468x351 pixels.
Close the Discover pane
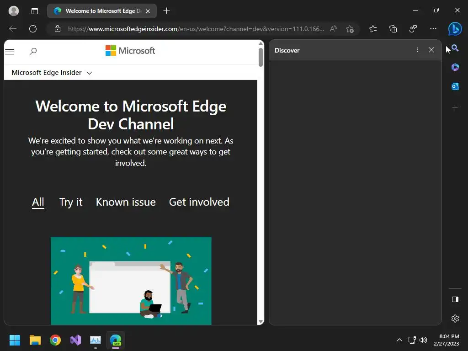pos(431,50)
